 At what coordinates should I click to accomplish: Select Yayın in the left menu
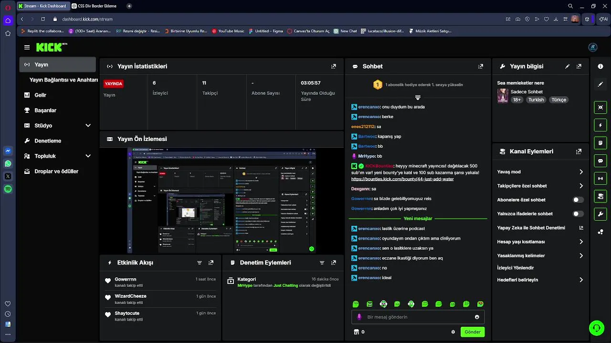point(58,64)
